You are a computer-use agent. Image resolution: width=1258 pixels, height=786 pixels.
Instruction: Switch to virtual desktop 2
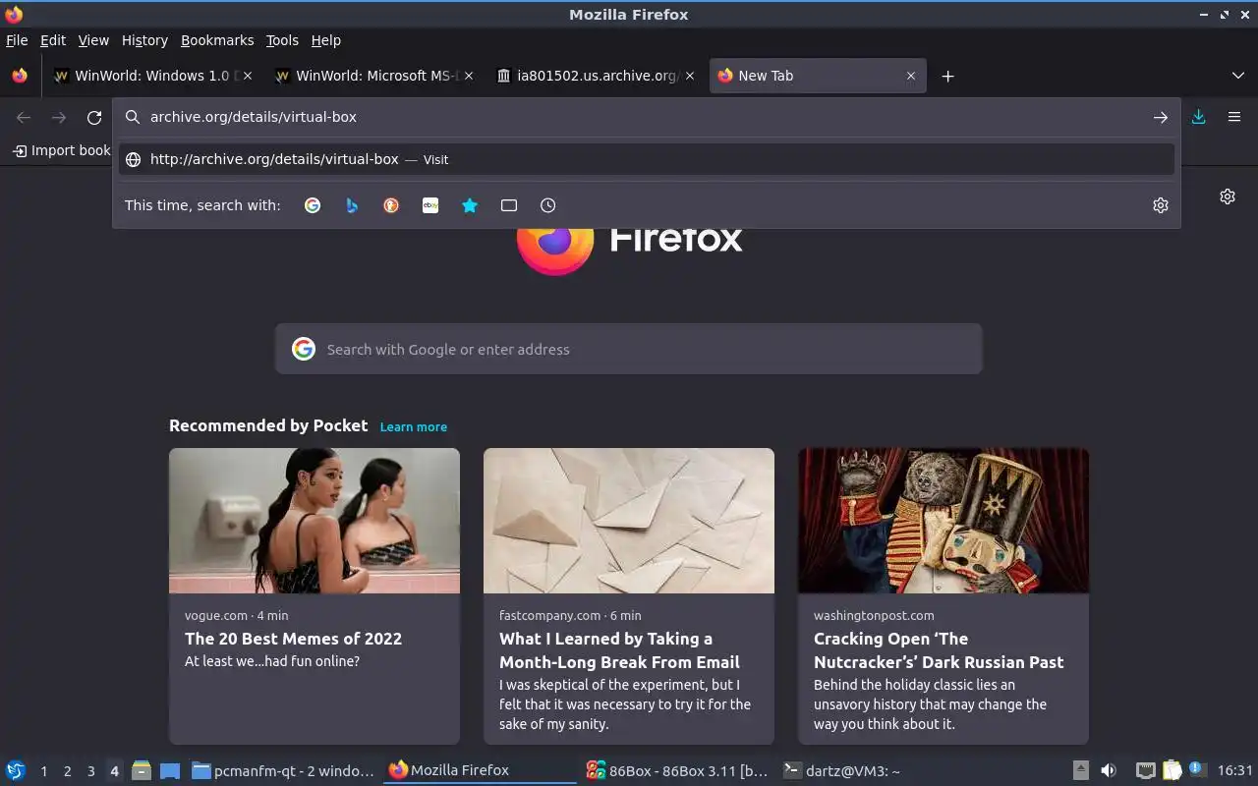pyautogui.click(x=68, y=771)
